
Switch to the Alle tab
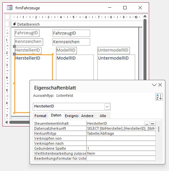click(103, 116)
